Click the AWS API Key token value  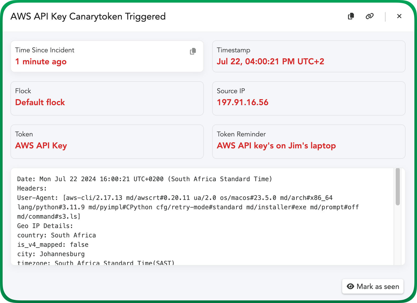click(x=41, y=146)
